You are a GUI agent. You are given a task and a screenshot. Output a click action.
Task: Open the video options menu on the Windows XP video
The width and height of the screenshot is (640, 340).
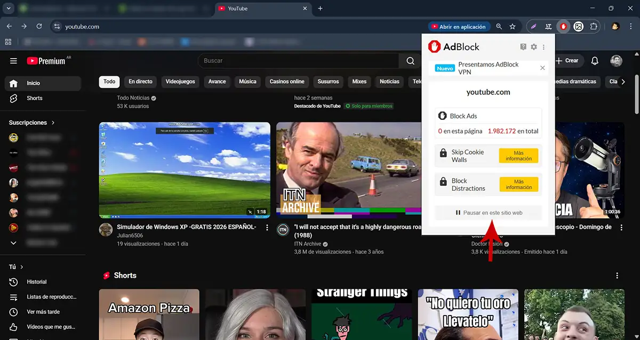point(267,227)
